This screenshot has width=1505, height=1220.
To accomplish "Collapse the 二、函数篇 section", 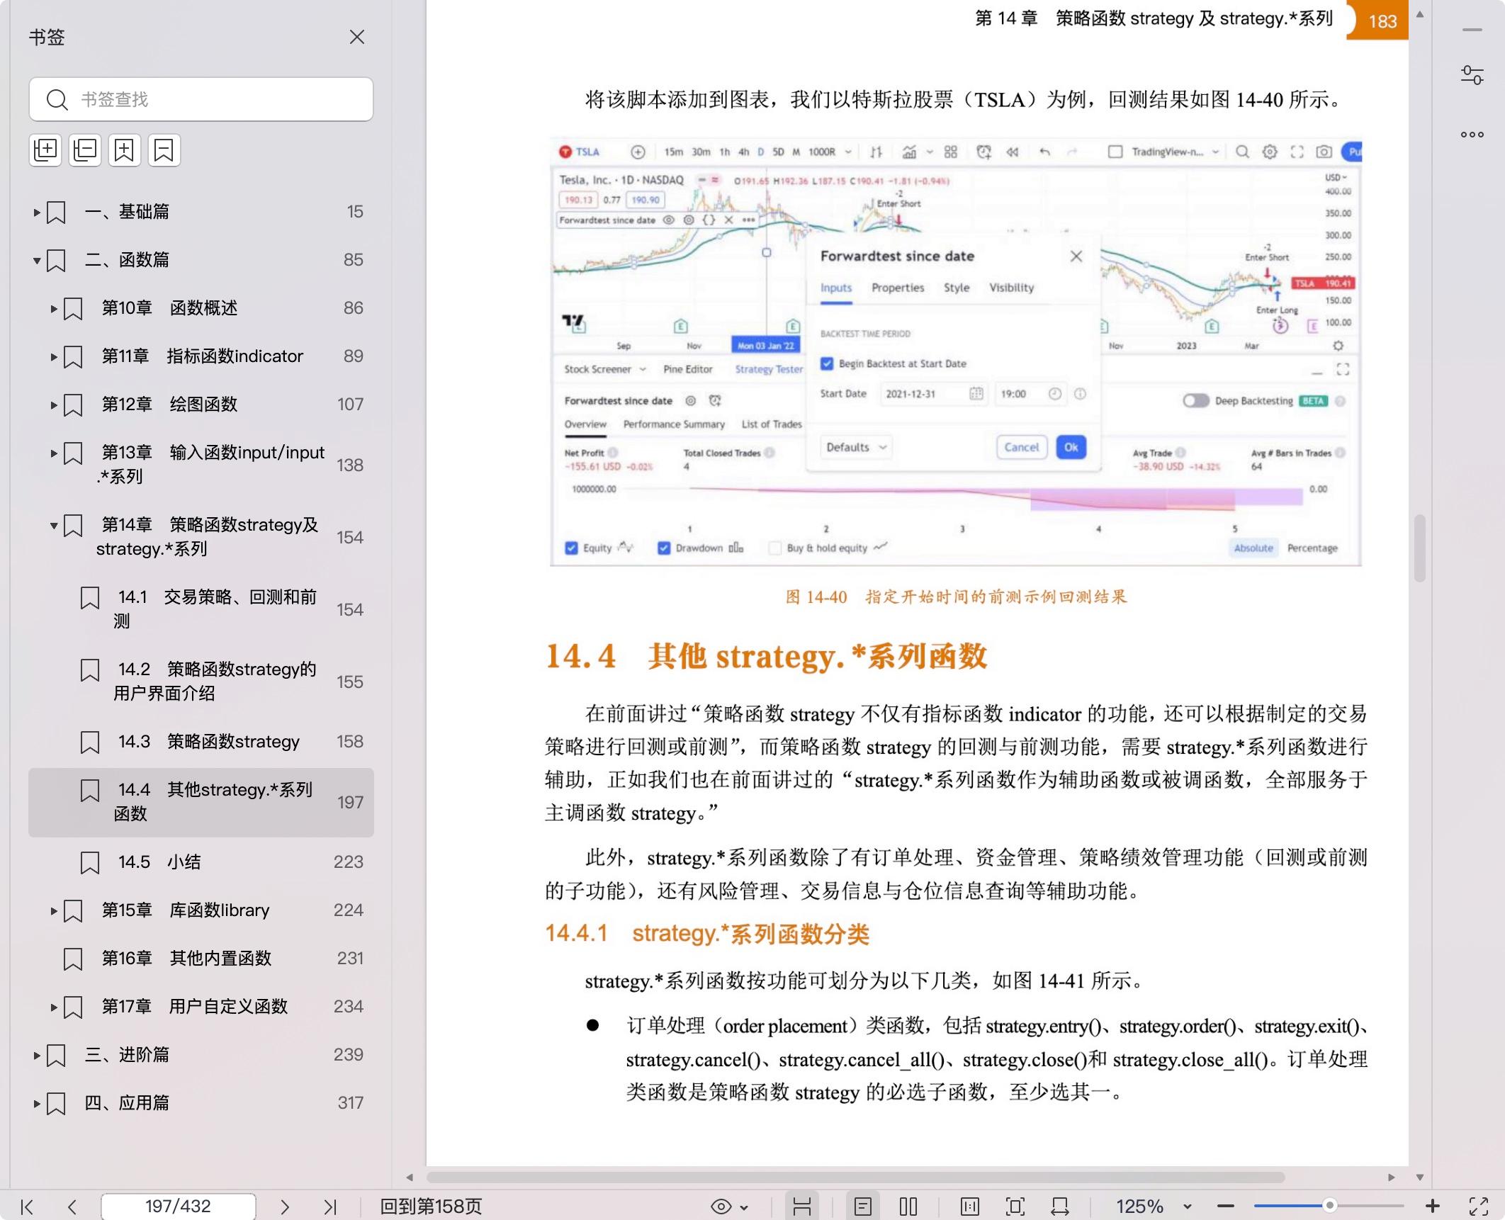I will pyautogui.click(x=36, y=260).
